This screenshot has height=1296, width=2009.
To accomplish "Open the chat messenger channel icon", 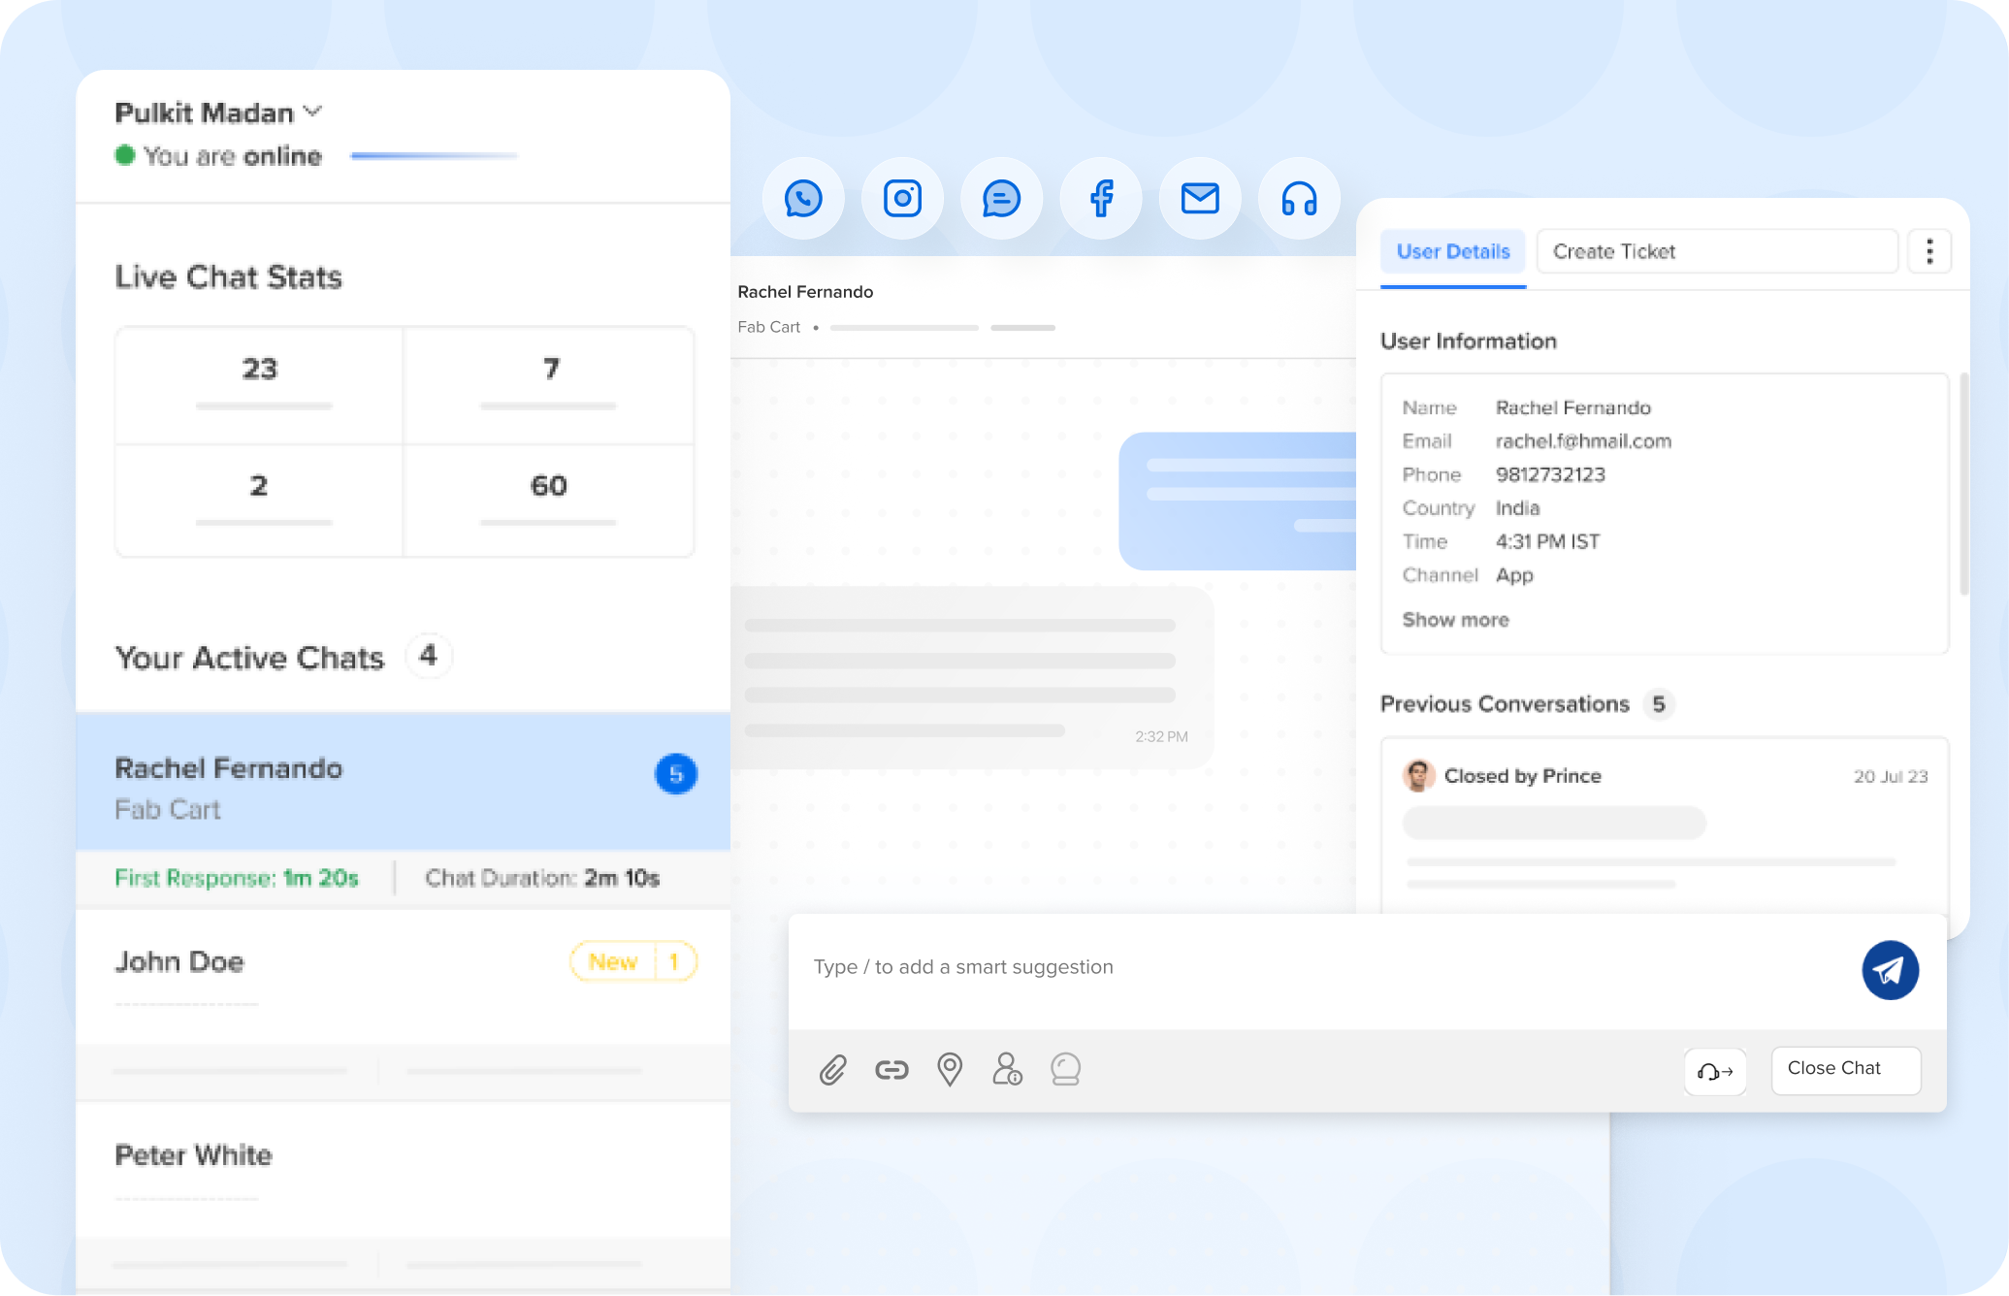I will click(x=1001, y=199).
